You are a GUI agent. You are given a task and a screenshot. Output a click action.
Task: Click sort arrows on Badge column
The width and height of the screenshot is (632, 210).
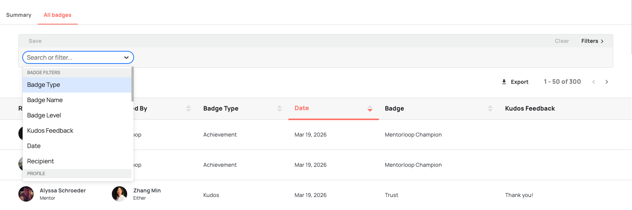point(490,109)
